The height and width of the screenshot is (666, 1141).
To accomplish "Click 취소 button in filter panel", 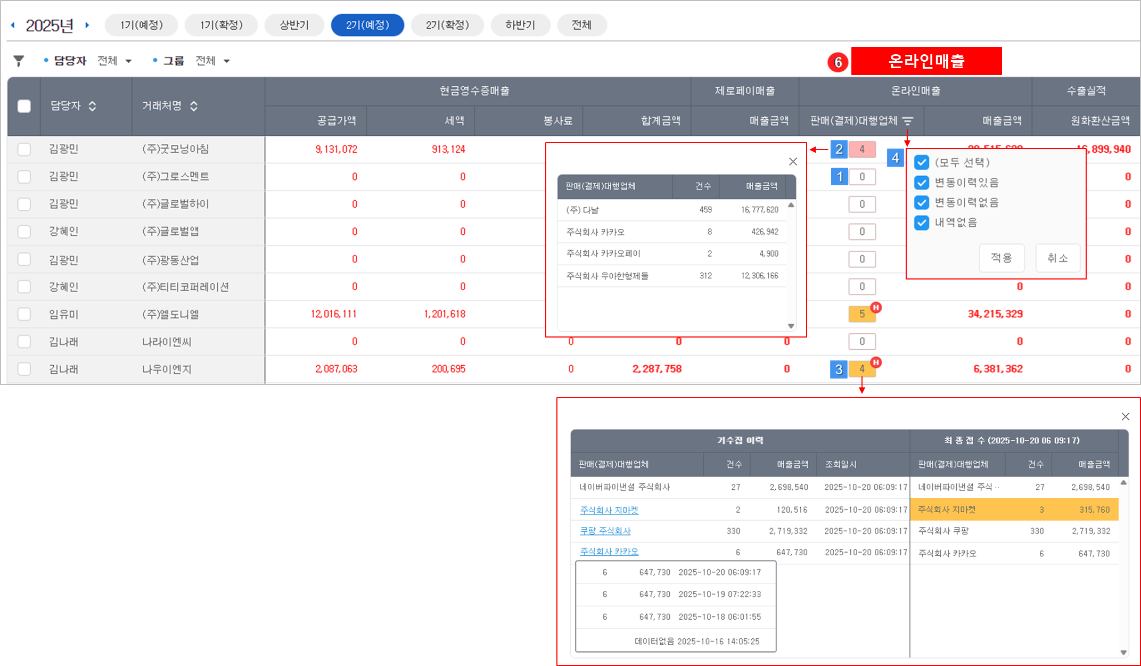I will click(x=1057, y=258).
